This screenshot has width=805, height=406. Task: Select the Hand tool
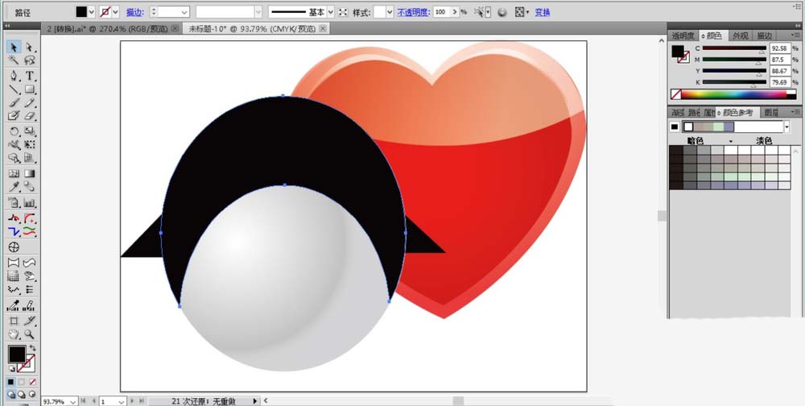tap(14, 334)
